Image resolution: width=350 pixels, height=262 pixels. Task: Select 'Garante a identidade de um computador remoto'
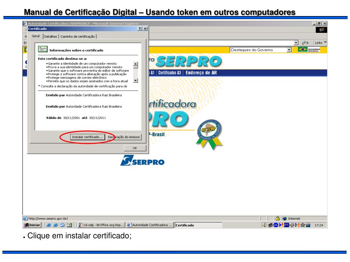pos(82,64)
